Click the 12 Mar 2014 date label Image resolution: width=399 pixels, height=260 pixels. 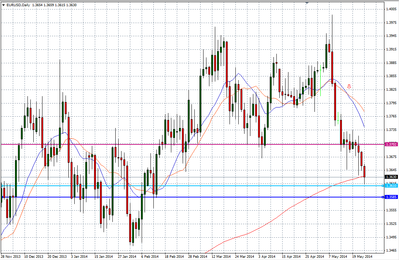click(221, 256)
